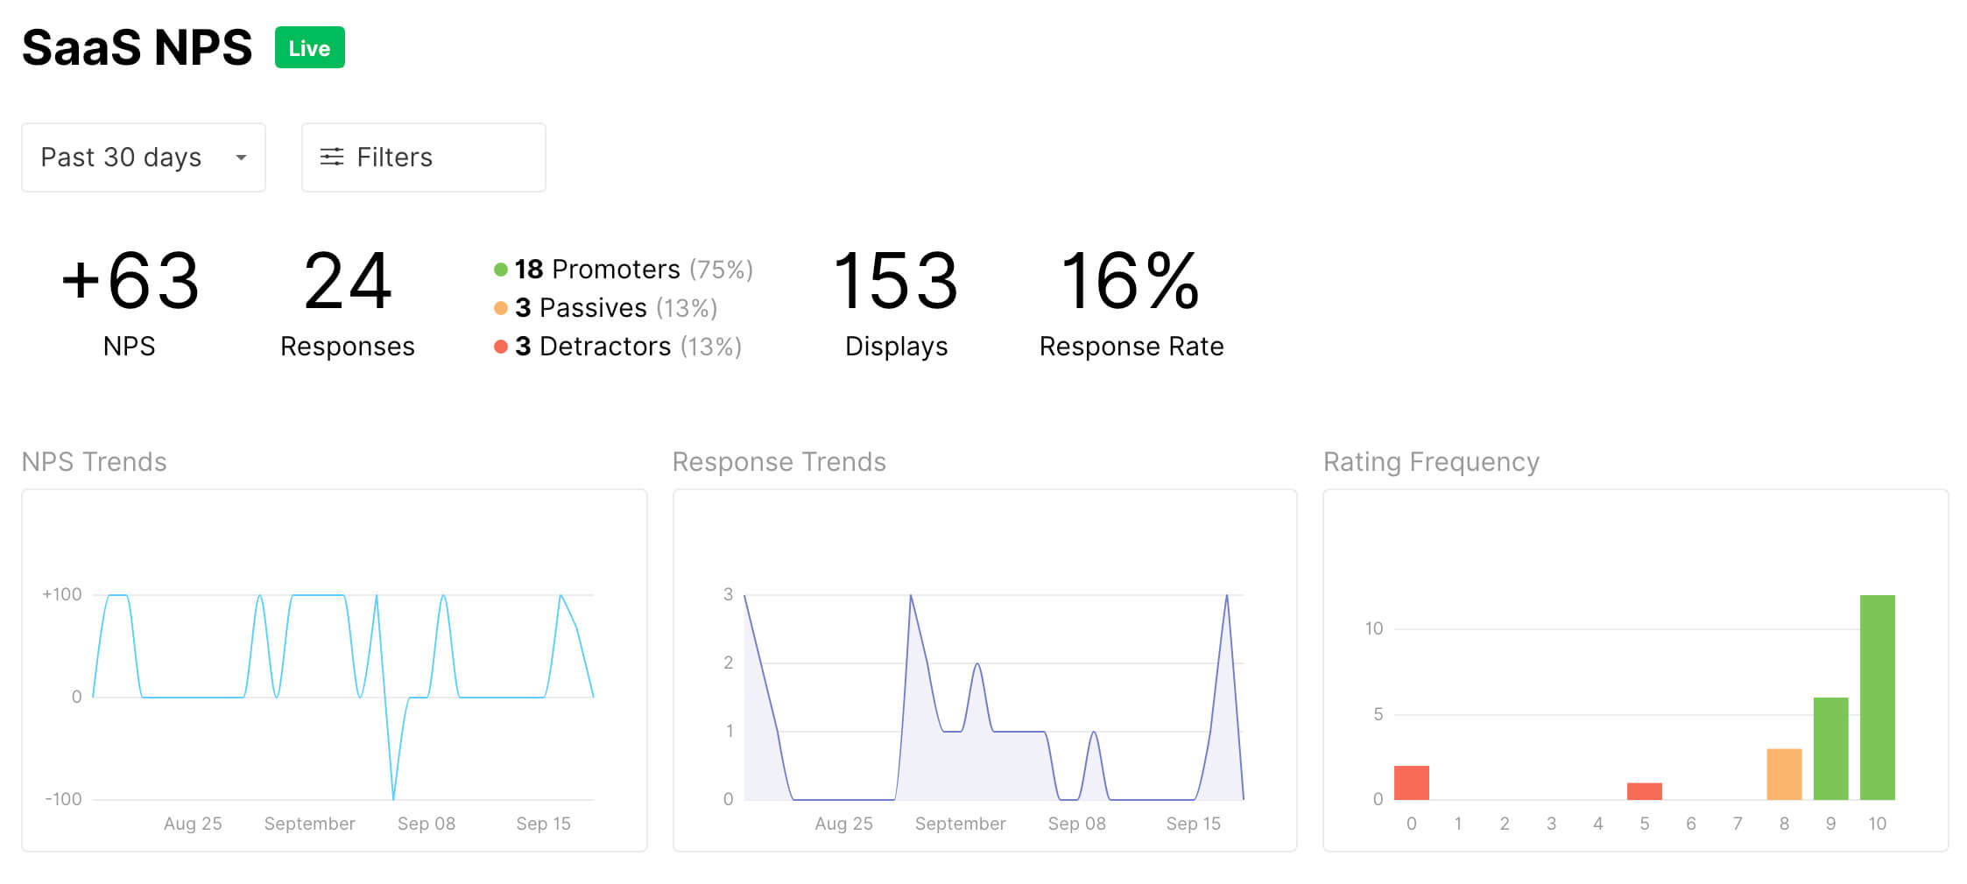Click the 16% response rate value

tap(1131, 281)
